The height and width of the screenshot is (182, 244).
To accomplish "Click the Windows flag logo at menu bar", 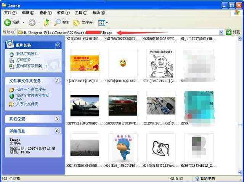I will (x=237, y=13).
